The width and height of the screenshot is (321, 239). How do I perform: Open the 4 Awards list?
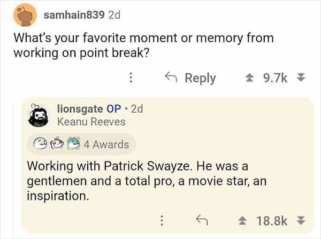click(x=106, y=144)
